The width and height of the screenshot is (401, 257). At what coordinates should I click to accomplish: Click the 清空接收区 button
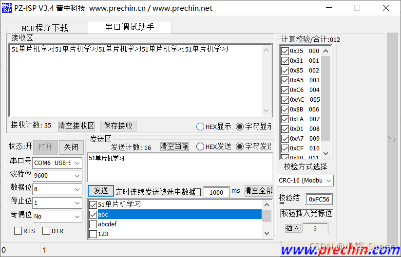click(x=76, y=126)
